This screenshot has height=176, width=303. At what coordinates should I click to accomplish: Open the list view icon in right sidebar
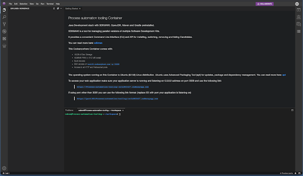(299, 31)
